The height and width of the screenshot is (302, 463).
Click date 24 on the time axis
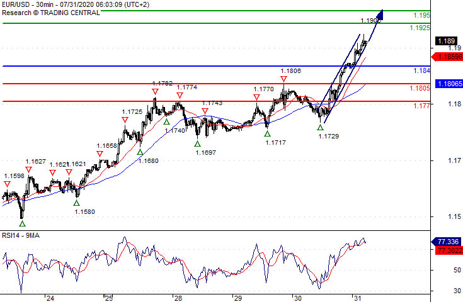(50, 298)
